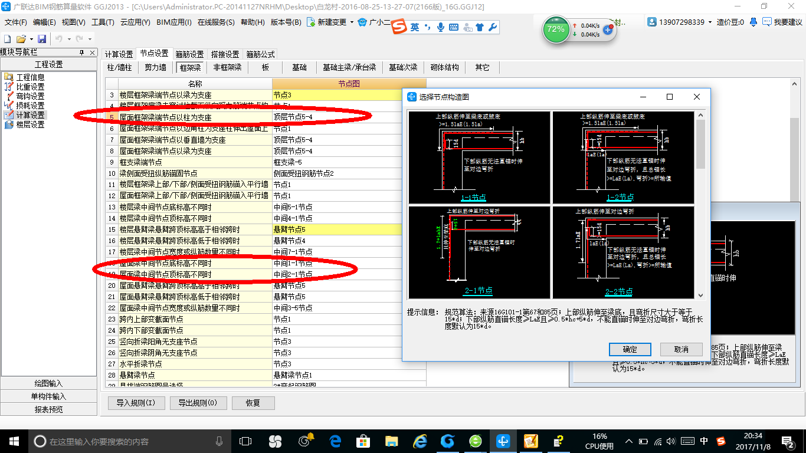The image size is (806, 453).
Task: Expand the 绘图输入 module section
Action: coord(48,383)
